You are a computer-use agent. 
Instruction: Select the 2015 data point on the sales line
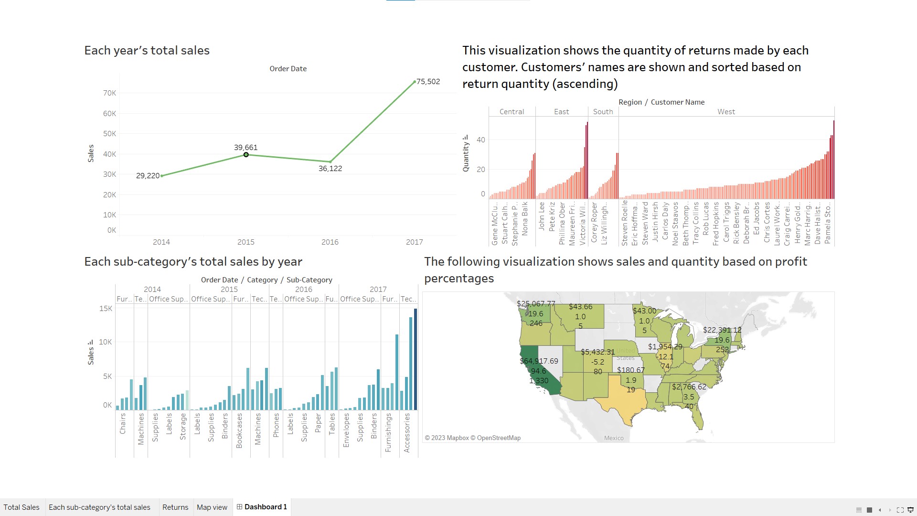coord(246,154)
